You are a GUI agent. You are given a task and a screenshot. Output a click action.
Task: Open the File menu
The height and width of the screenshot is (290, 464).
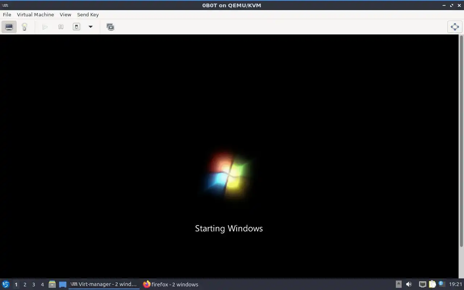tap(7, 14)
